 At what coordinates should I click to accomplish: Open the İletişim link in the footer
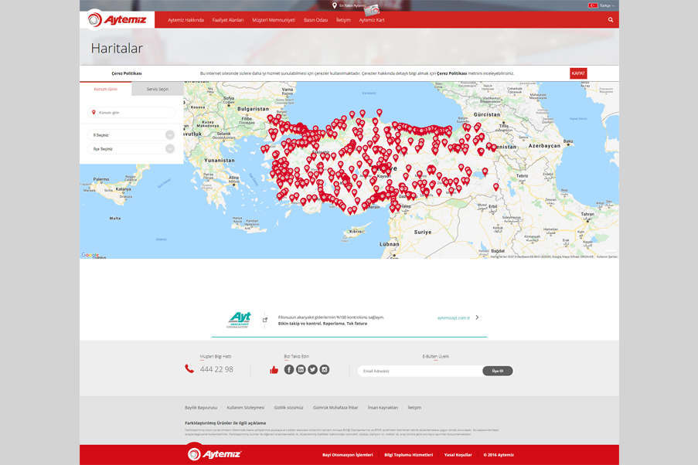[414, 408]
